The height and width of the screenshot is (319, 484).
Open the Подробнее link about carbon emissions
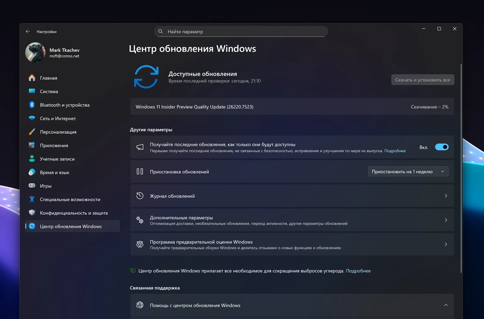pyautogui.click(x=358, y=271)
